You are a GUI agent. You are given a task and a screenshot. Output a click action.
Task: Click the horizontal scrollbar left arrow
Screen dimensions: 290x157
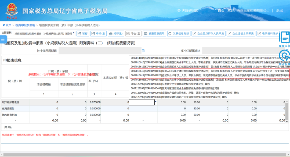pos(2,154)
